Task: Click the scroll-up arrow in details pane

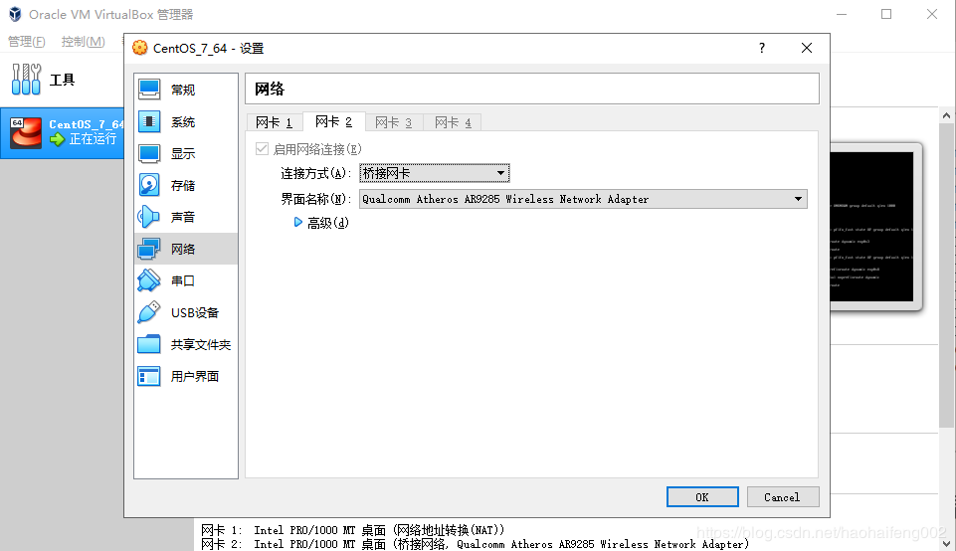Action: [x=946, y=115]
